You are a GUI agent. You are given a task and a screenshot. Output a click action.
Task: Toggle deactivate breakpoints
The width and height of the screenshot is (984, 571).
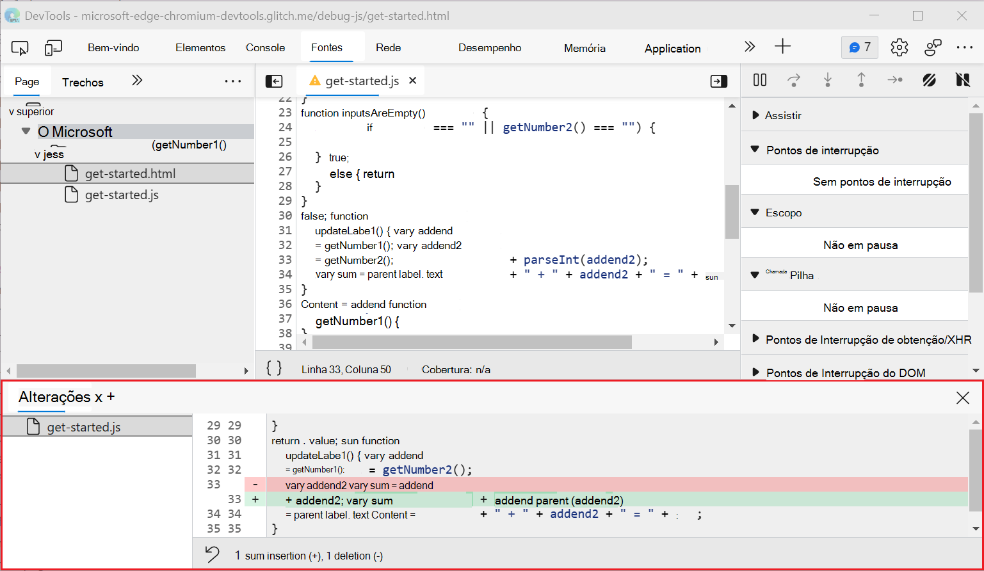click(x=929, y=80)
